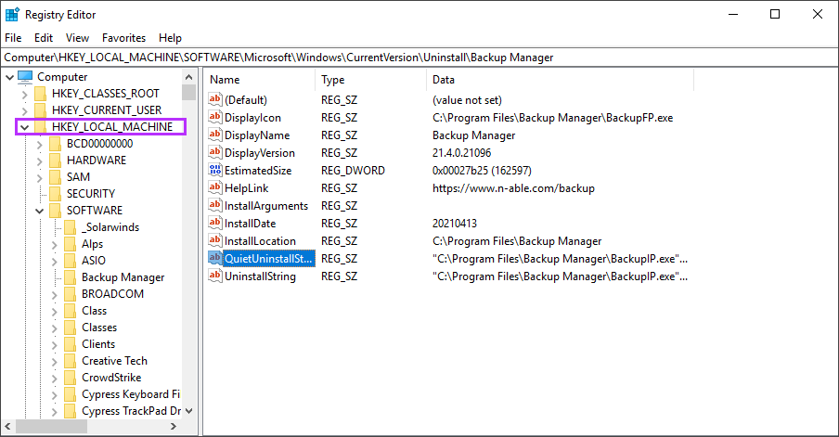Click the DisplayIcon string value icon

point(215,118)
